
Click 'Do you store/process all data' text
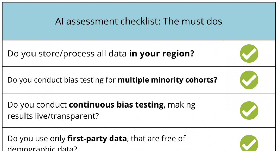tap(67, 54)
